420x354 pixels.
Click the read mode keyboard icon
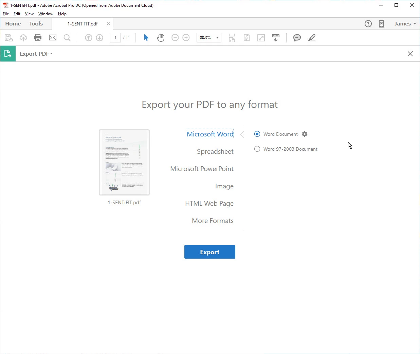coord(276,38)
